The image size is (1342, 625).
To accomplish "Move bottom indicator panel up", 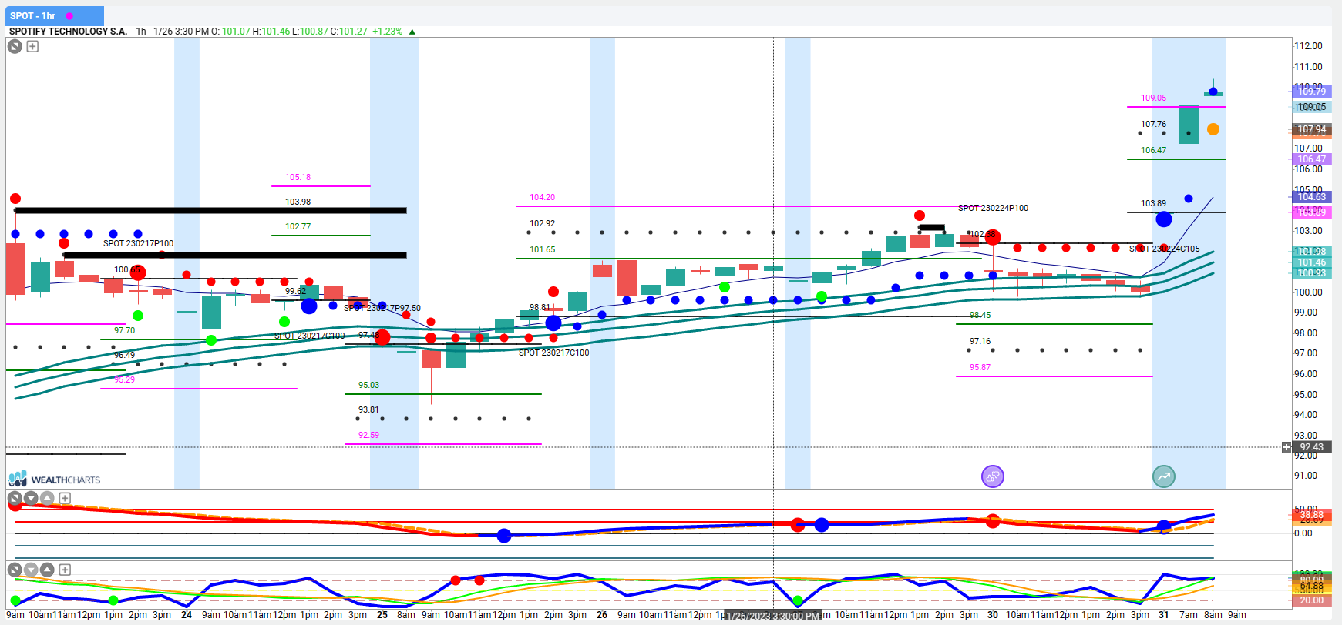I will click(47, 570).
